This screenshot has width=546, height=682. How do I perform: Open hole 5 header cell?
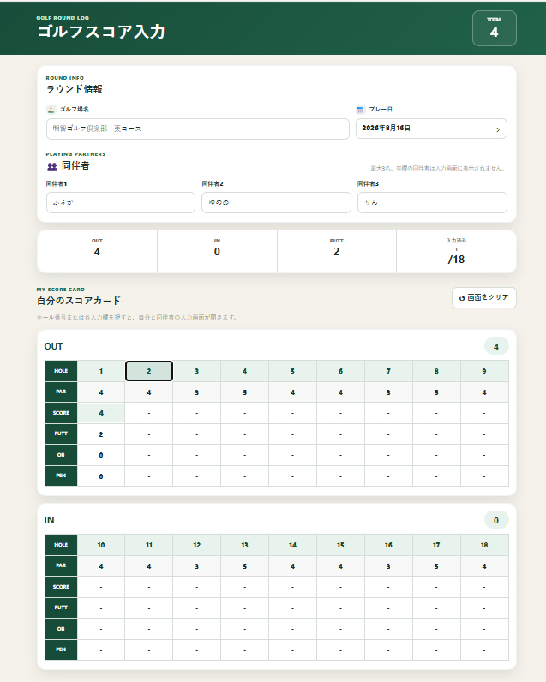(292, 371)
